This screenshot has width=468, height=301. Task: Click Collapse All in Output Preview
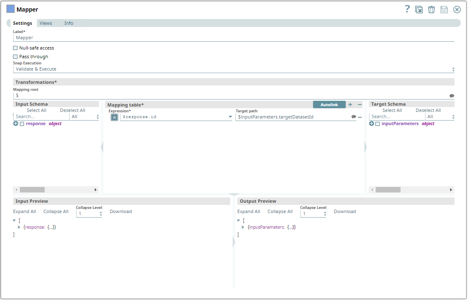[x=280, y=212]
